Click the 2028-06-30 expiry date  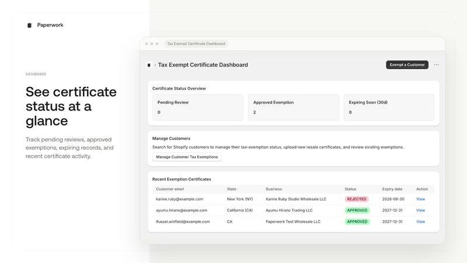click(393, 199)
